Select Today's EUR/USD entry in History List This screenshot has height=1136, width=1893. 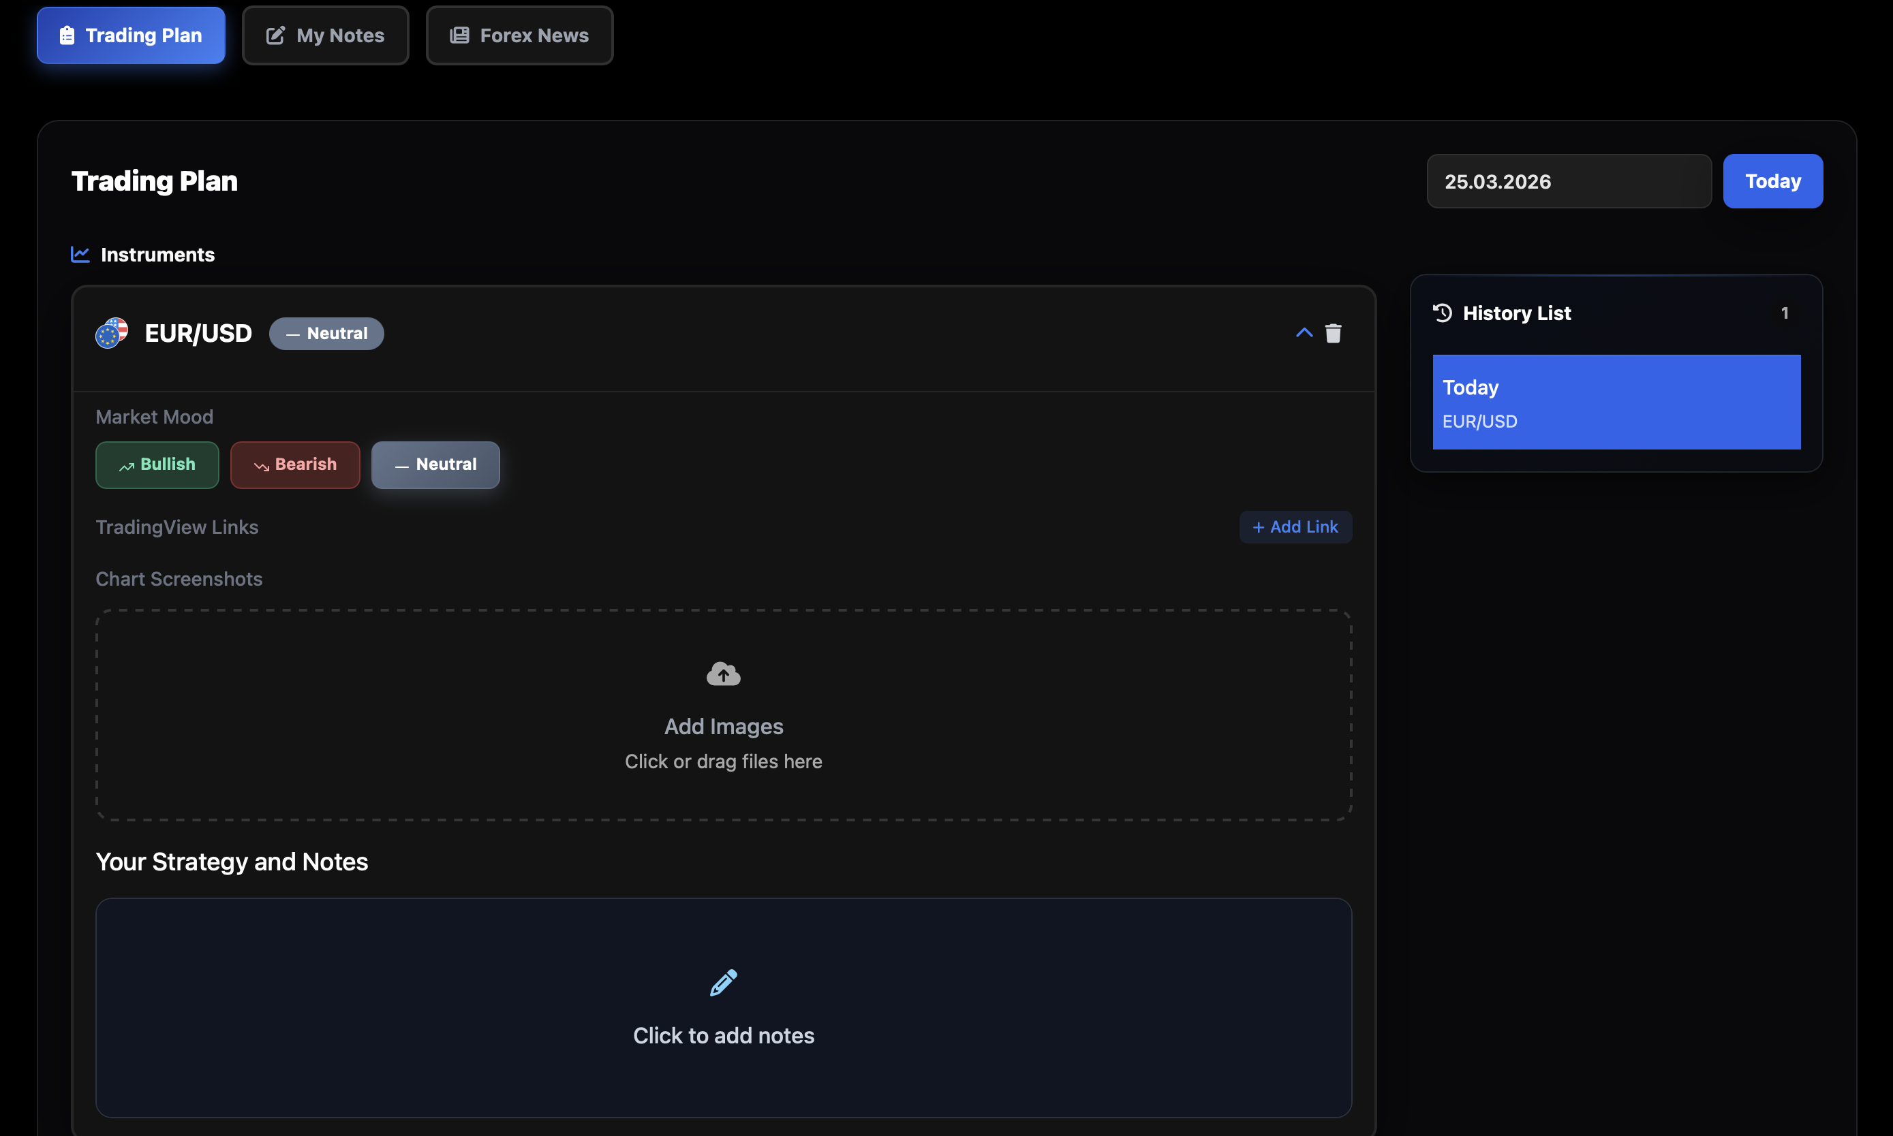(1616, 402)
